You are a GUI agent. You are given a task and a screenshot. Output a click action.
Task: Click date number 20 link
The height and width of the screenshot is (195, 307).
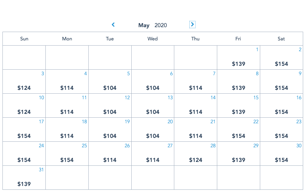pyautogui.click(x=170, y=122)
